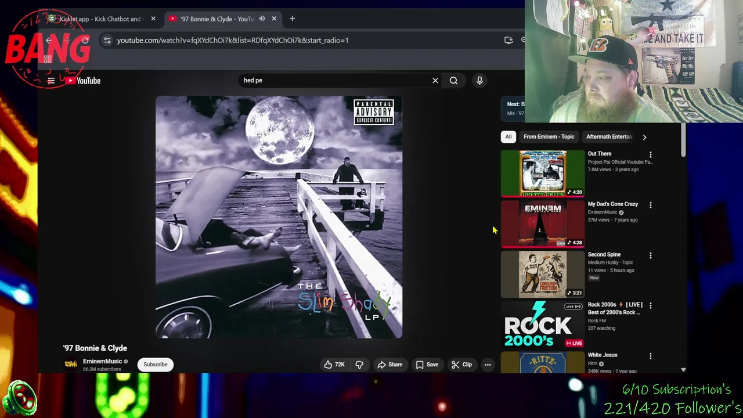This screenshot has width=743, height=418.
Task: Go to YouTube home via logo
Action: point(83,81)
